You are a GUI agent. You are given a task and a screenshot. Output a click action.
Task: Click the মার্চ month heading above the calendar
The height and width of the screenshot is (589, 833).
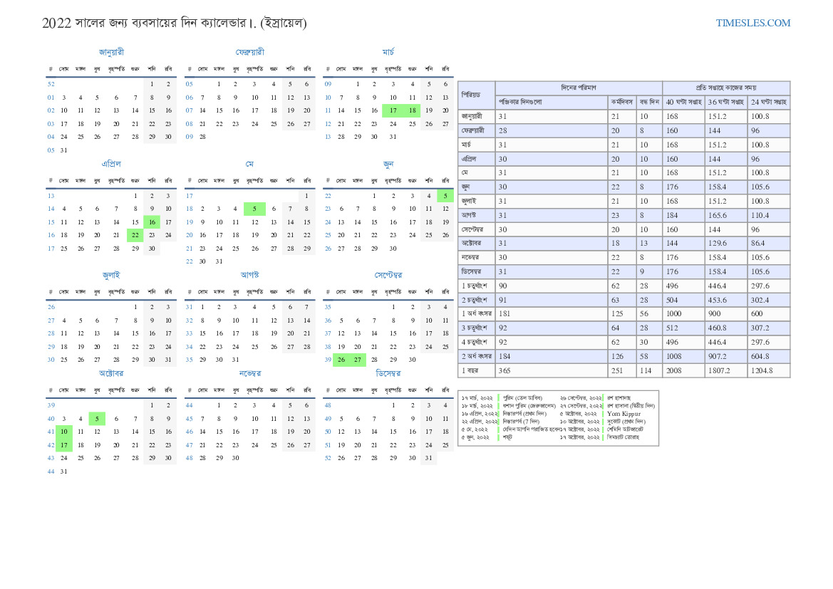click(x=388, y=52)
